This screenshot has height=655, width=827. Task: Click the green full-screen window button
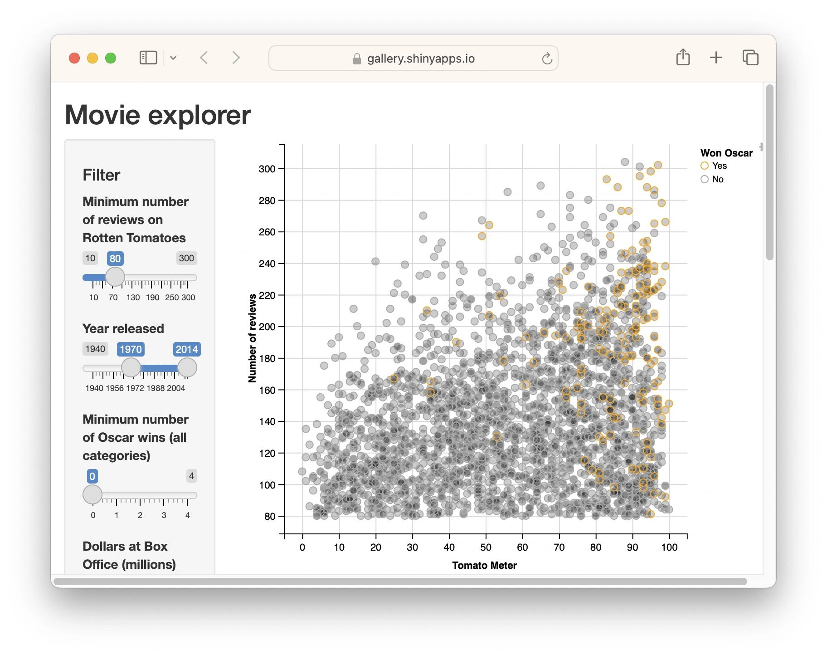pyautogui.click(x=111, y=58)
